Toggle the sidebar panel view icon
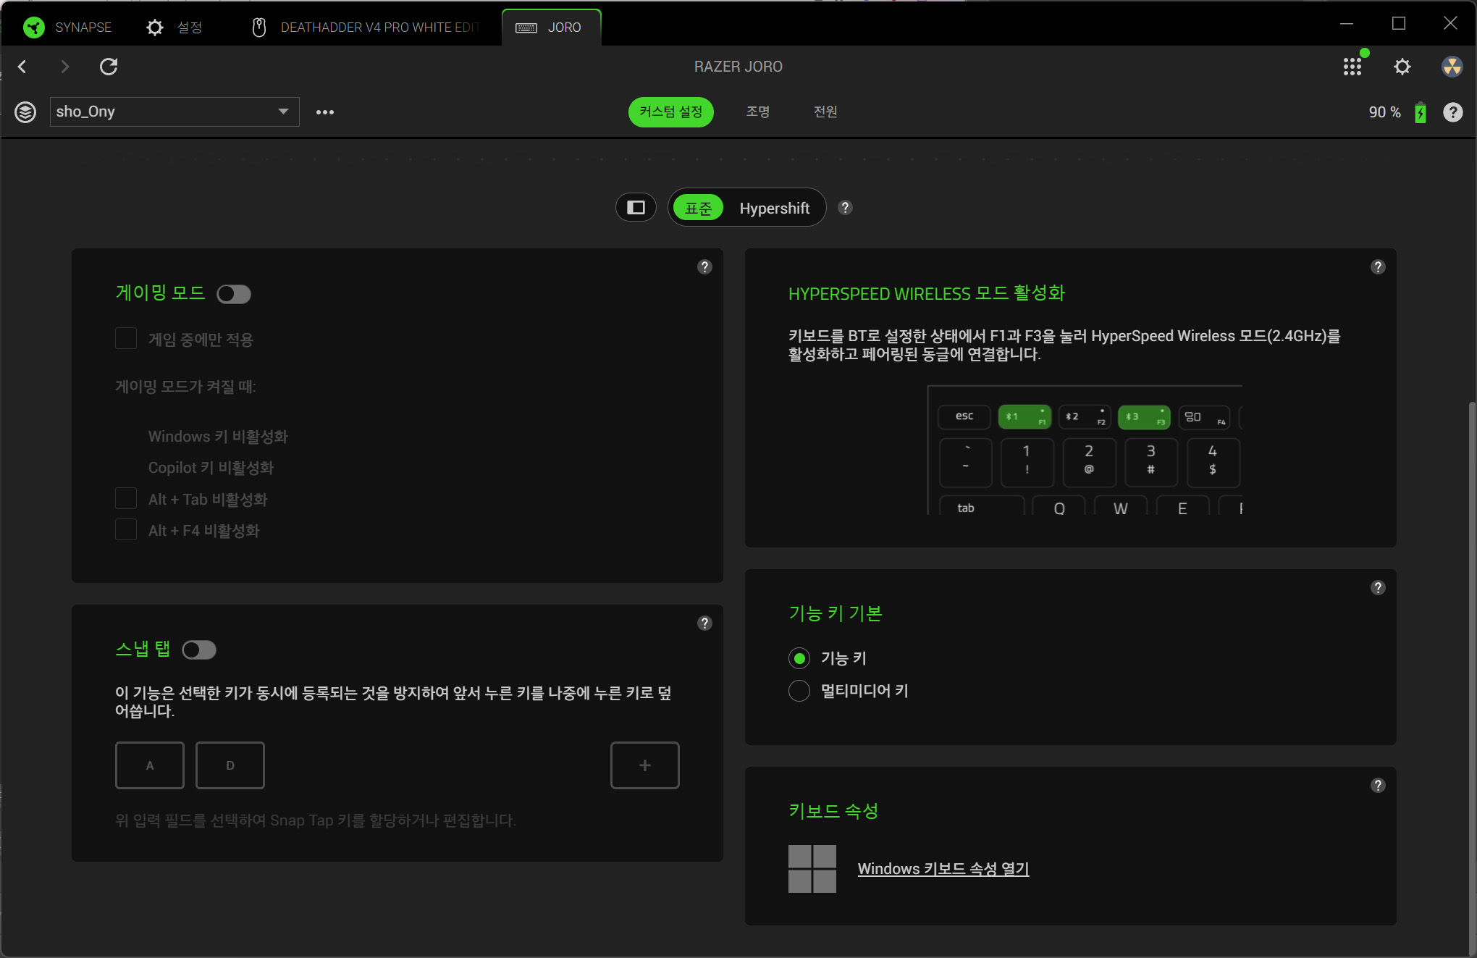1477x958 pixels. tap(636, 208)
